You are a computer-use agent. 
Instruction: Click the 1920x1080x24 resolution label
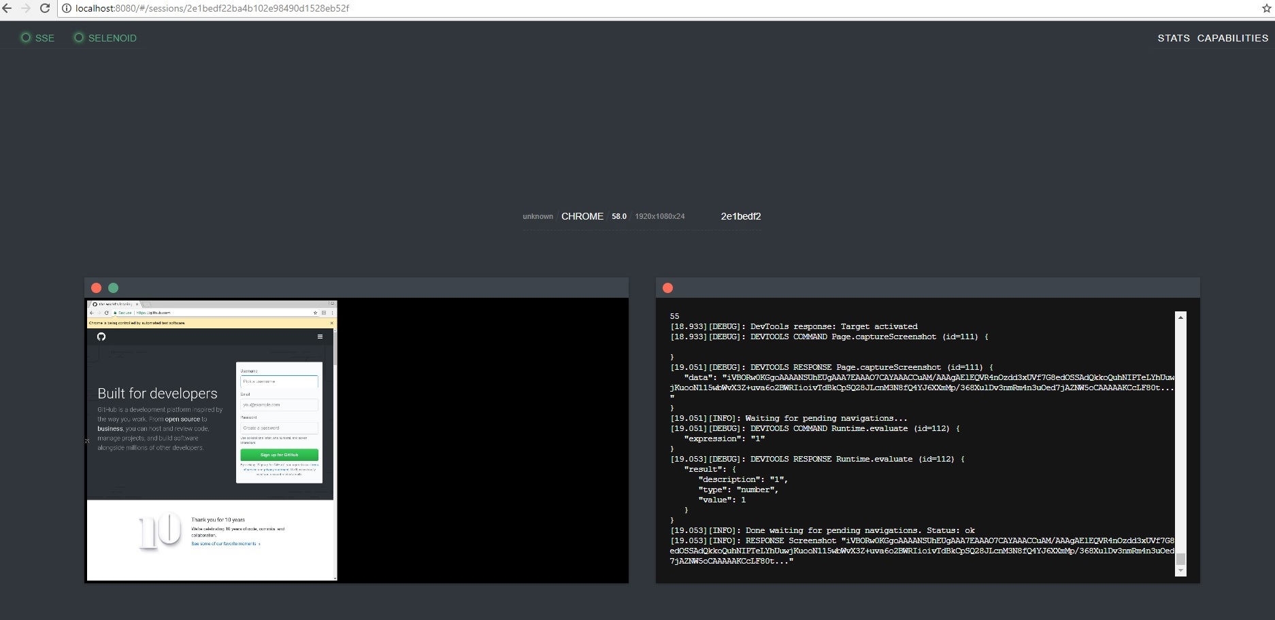click(x=659, y=216)
